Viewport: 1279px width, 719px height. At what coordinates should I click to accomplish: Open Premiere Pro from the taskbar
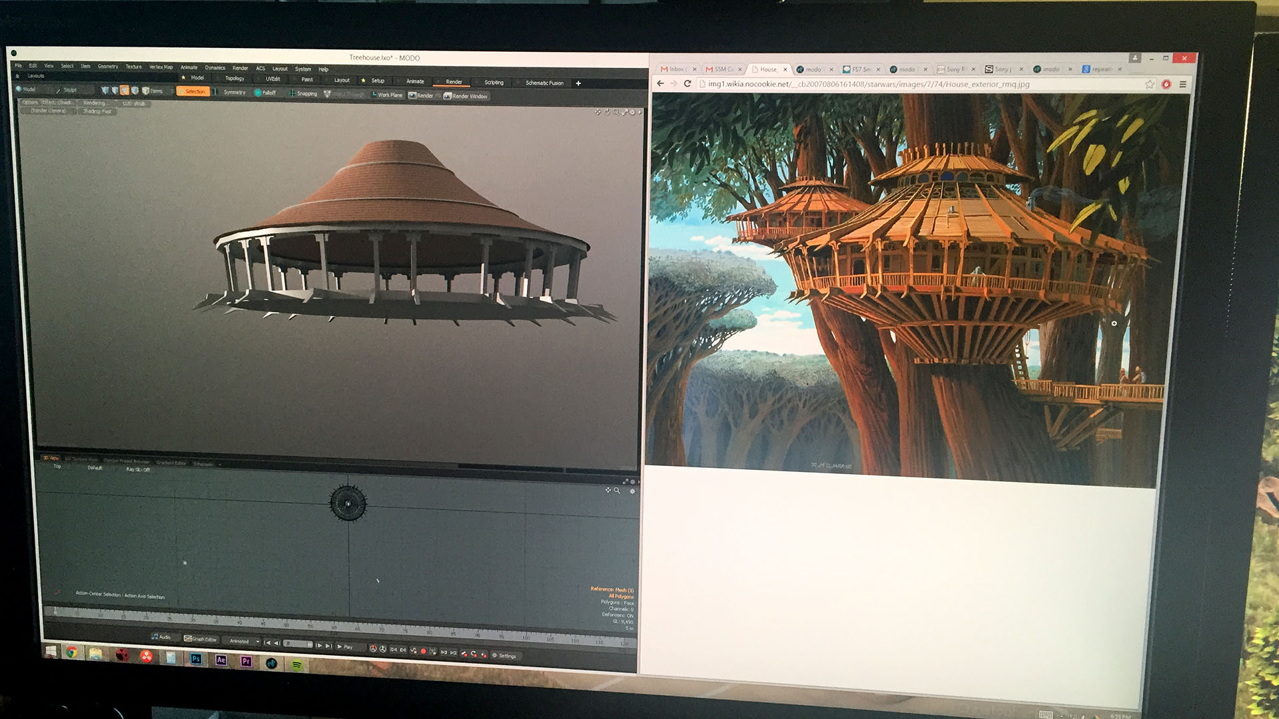[246, 661]
